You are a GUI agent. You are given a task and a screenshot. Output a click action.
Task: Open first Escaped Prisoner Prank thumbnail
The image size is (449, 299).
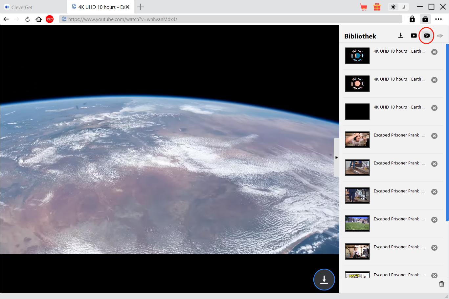(x=357, y=139)
